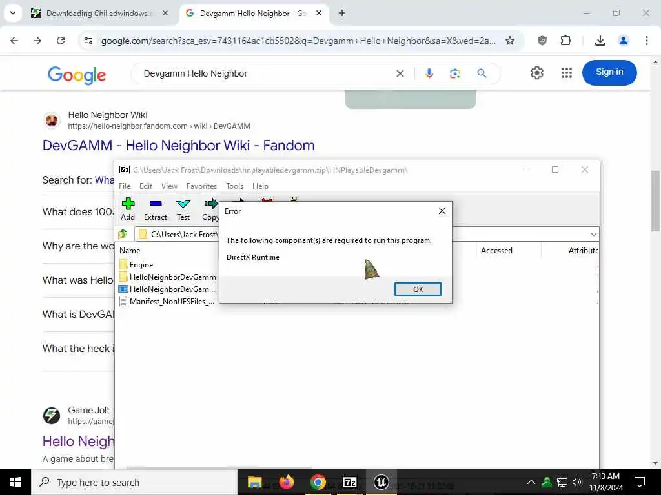Click OK in the Error dialog
This screenshot has width=661, height=495.
click(418, 289)
